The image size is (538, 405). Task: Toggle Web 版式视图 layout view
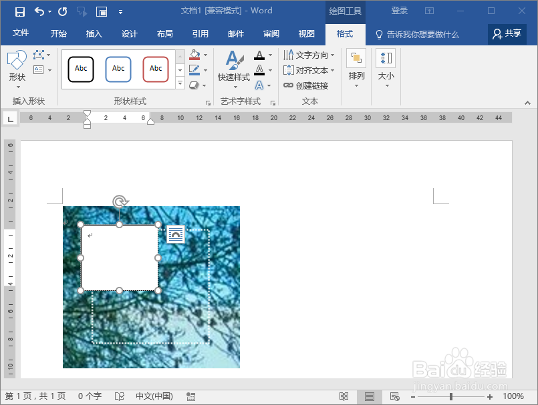point(394,396)
